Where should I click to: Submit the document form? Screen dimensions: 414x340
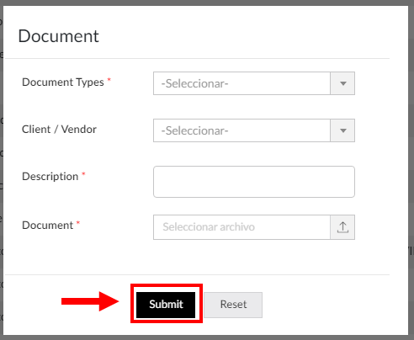166,305
